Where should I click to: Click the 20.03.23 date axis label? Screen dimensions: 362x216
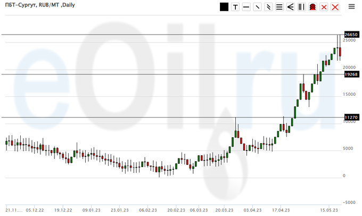(225, 210)
